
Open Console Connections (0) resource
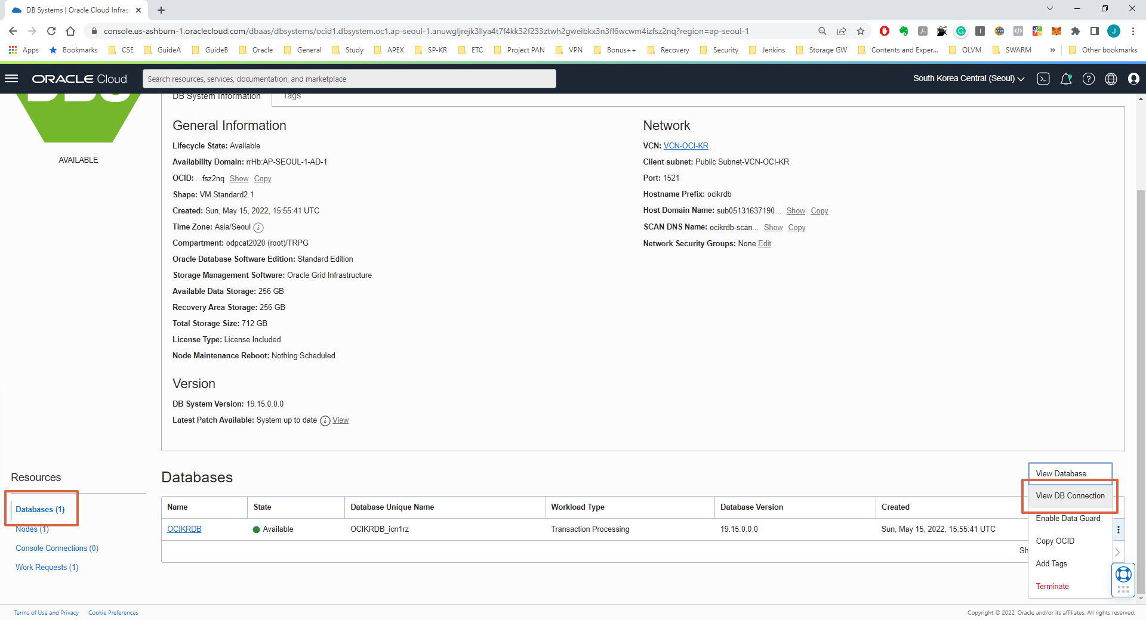pos(57,548)
